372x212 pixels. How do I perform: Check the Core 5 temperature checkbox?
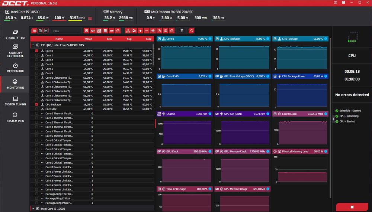pos(36,73)
